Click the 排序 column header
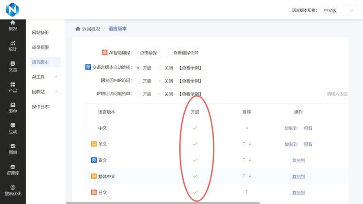Image resolution: width=363 pixels, height=204 pixels. pos(246,112)
